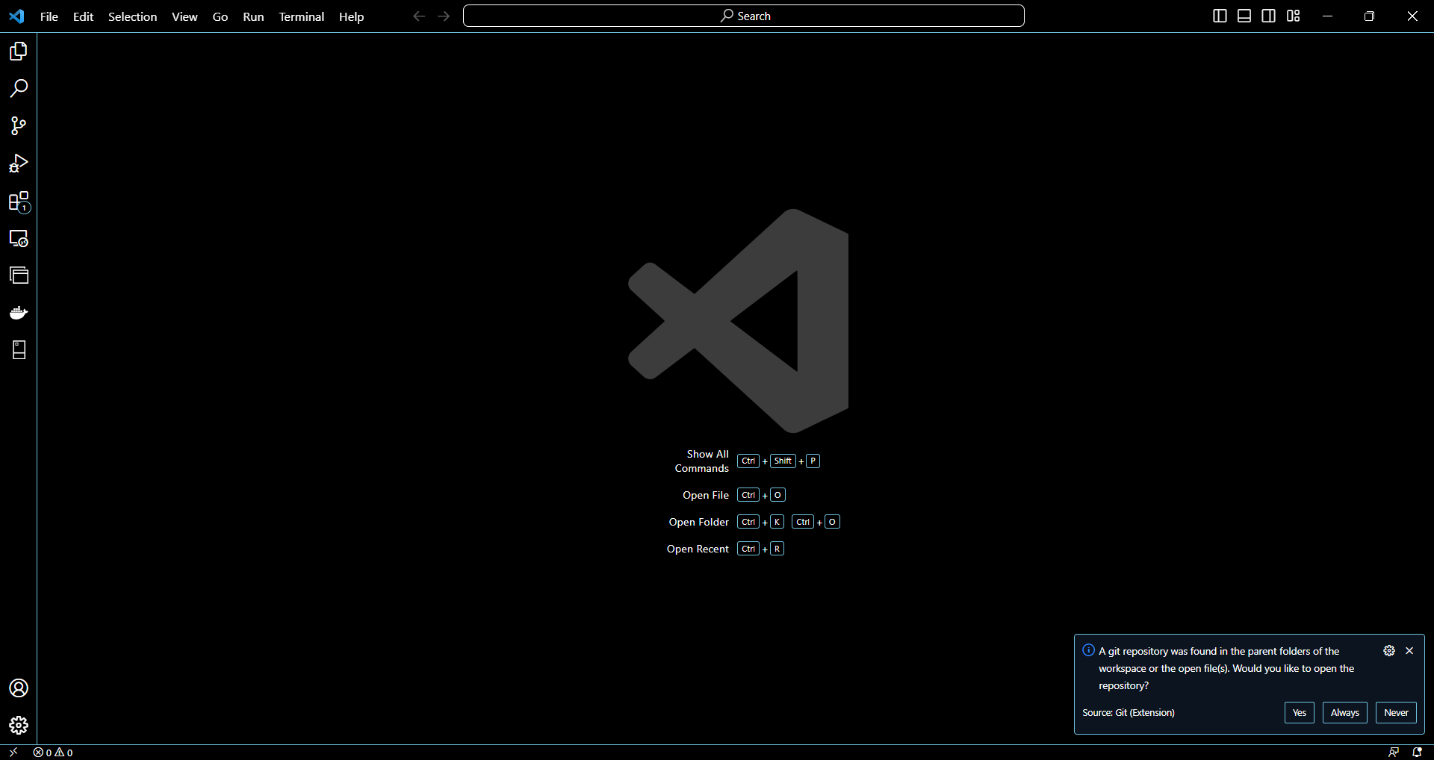
Task: Open the Customize Layout dropdown
Action: (1293, 15)
